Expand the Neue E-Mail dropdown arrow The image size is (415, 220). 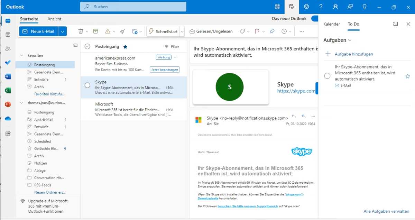click(x=62, y=31)
